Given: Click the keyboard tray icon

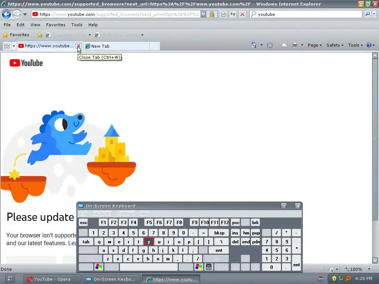Looking at the screenshot, I should pos(321,279).
